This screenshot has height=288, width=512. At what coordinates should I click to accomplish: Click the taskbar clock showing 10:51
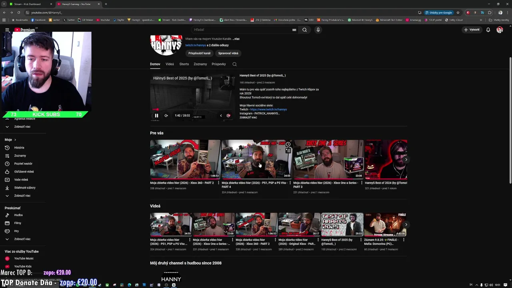click(497, 285)
